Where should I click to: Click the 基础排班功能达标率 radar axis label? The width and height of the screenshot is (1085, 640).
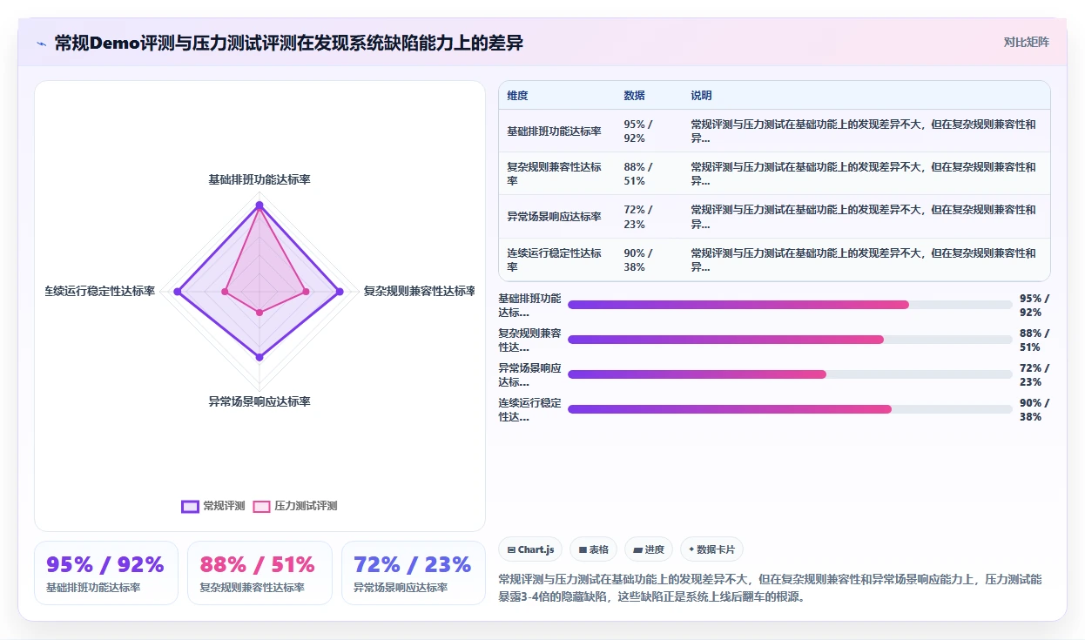(259, 179)
